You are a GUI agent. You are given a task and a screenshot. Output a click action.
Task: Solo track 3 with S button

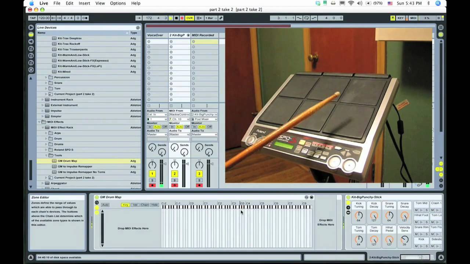tap(199, 180)
